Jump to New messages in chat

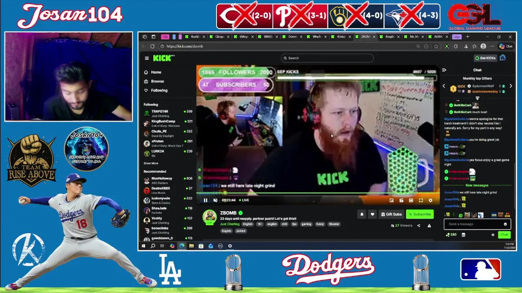coord(477,186)
